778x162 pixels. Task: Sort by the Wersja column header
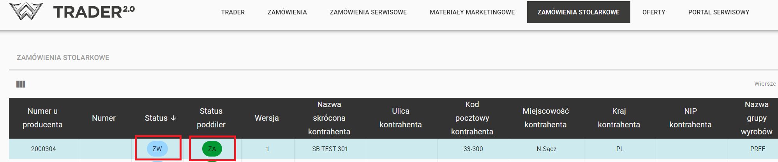tap(266, 118)
